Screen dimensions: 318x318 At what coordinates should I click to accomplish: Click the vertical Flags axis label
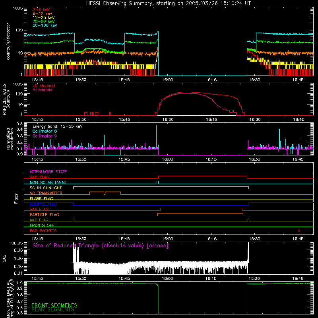[x=16, y=198]
